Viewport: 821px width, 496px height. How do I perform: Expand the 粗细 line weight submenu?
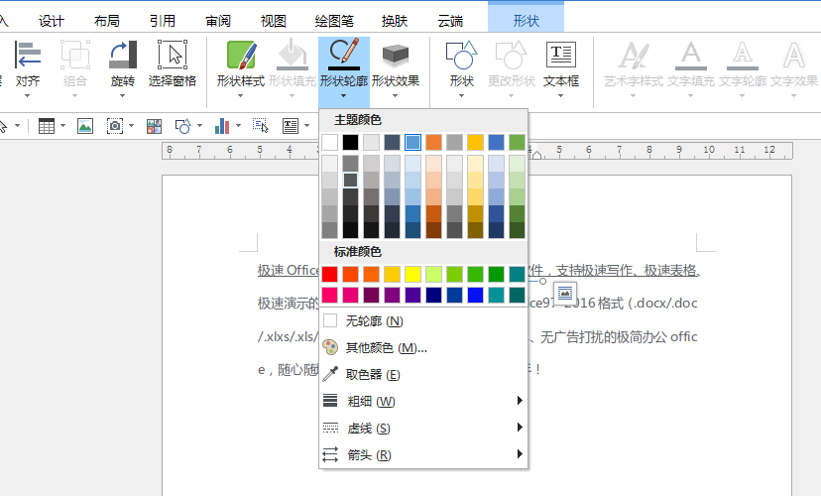423,401
